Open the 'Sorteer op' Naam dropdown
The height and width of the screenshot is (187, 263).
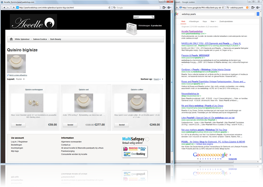click(x=157, y=79)
